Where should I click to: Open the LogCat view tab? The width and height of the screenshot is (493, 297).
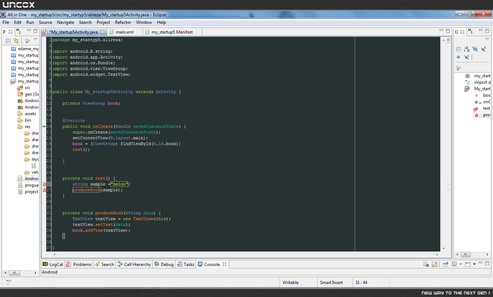[x=53, y=265]
